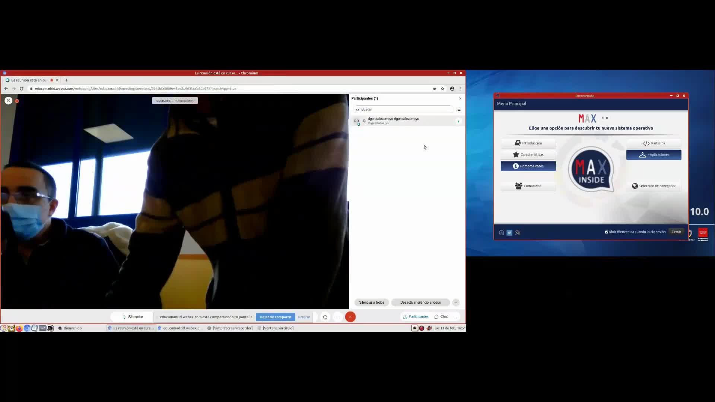Reload the page in Chromium

click(22, 89)
